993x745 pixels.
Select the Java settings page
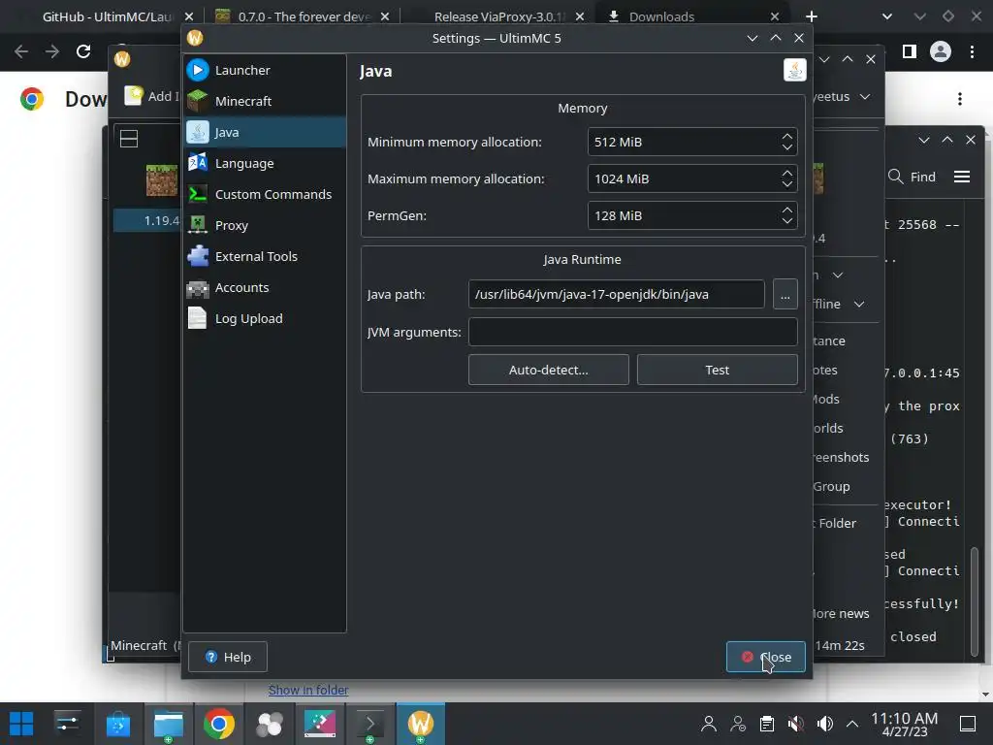pyautogui.click(x=264, y=132)
